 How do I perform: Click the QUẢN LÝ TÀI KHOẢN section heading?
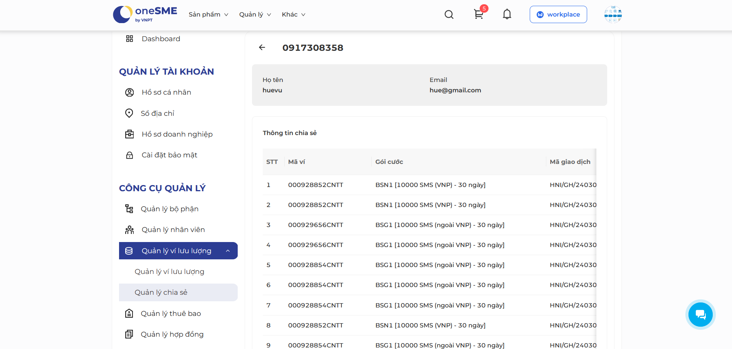(166, 72)
